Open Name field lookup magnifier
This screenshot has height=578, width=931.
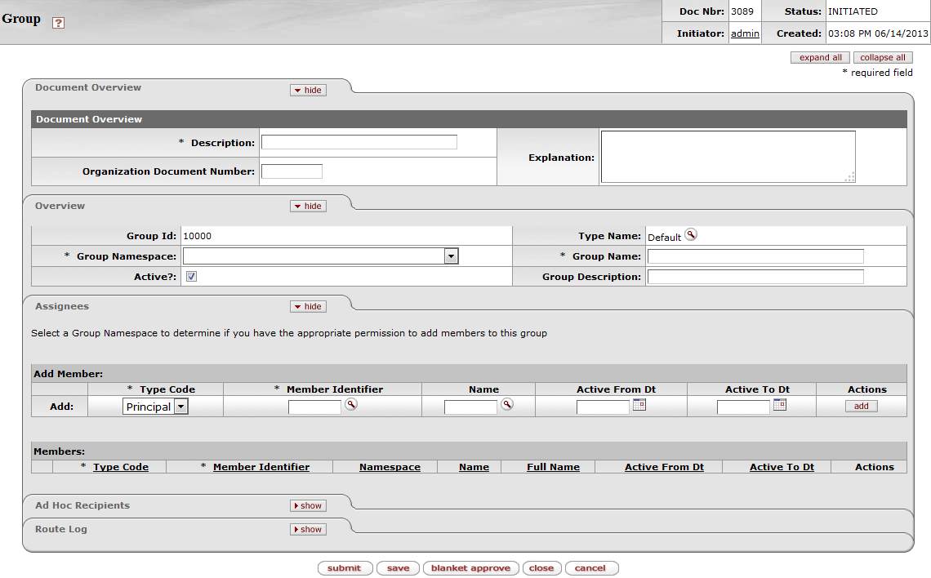pos(506,404)
